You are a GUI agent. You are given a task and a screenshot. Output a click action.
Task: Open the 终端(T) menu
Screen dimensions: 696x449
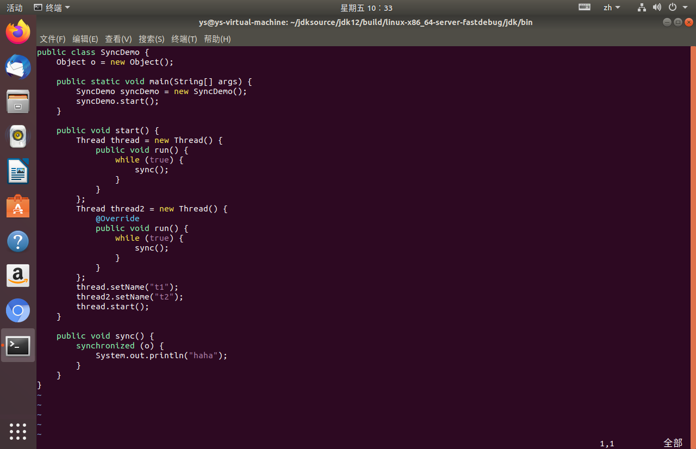pos(184,39)
